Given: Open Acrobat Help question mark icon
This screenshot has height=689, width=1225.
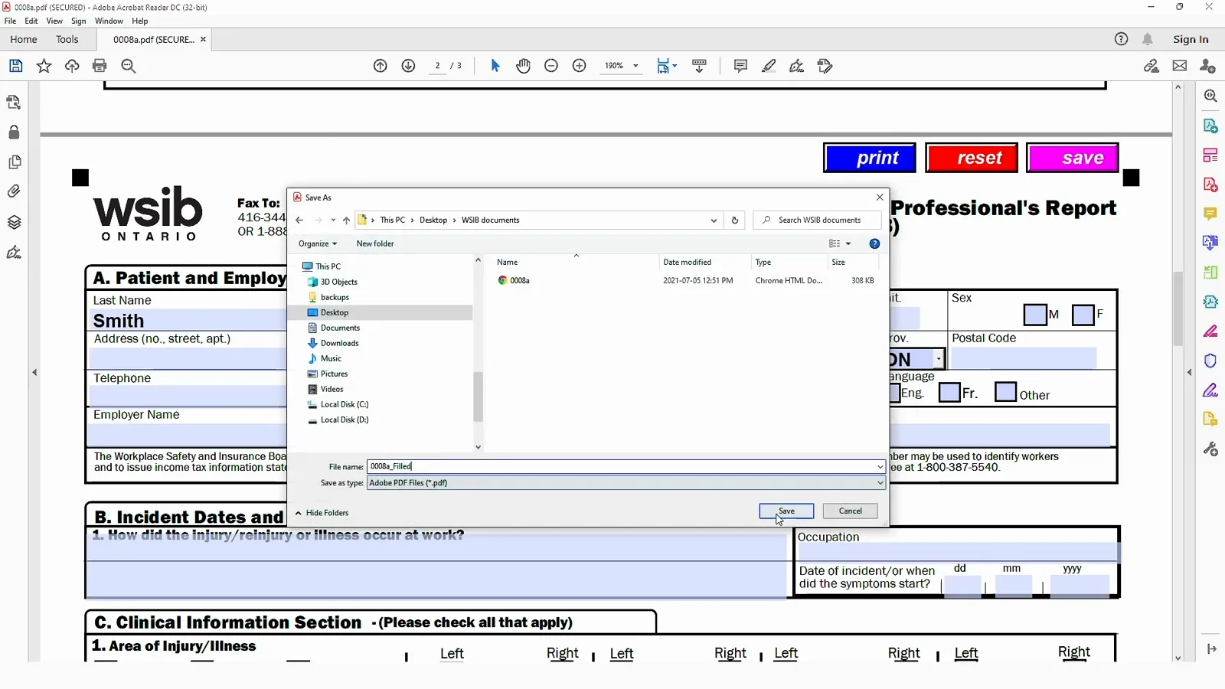Looking at the screenshot, I should [1121, 39].
